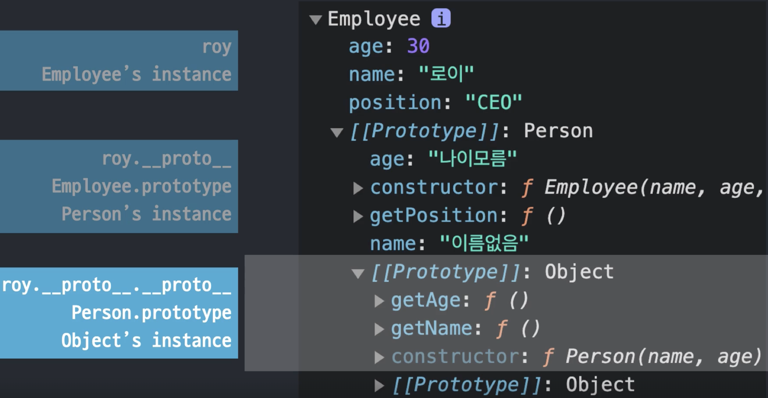The height and width of the screenshot is (398, 768).
Task: Expand the getPosition function entry
Action: [x=358, y=216]
